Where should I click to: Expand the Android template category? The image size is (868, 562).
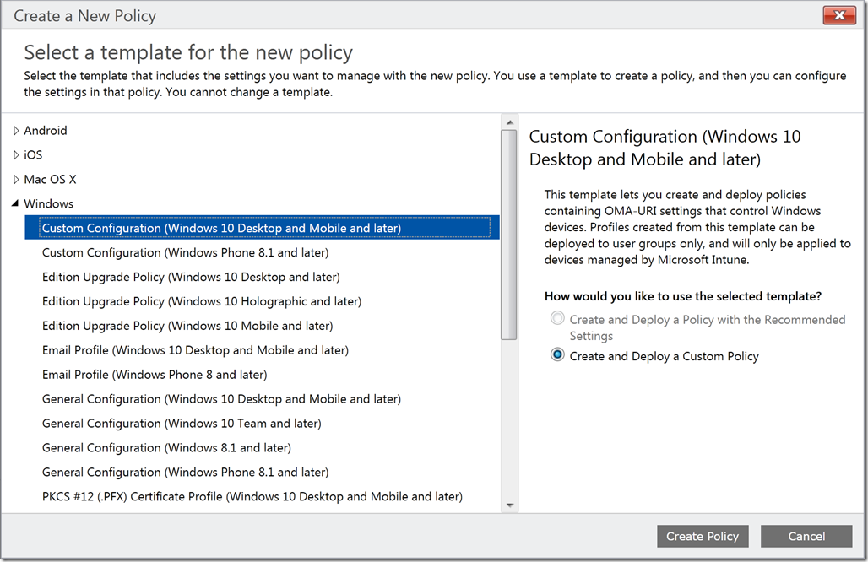16,131
